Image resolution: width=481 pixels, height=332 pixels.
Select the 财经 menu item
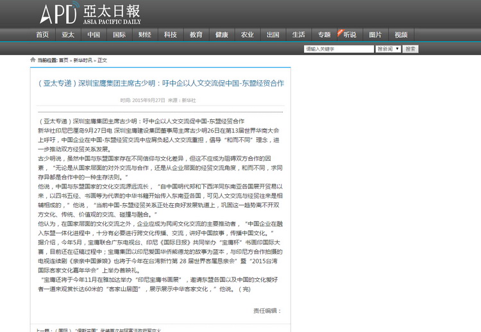pos(145,35)
